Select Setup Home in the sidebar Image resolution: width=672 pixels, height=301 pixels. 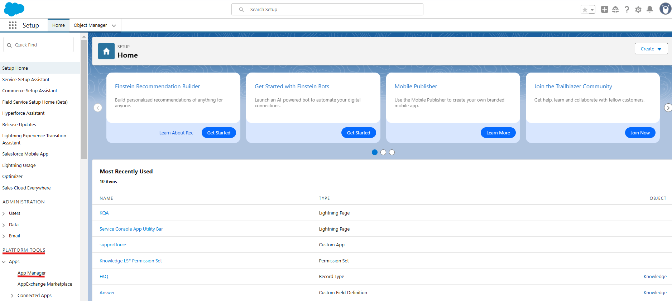(40, 68)
